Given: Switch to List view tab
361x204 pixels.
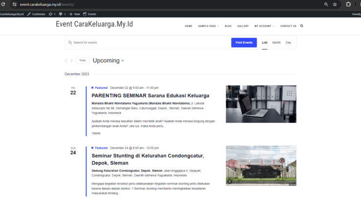Looking at the screenshot, I should click(264, 43).
